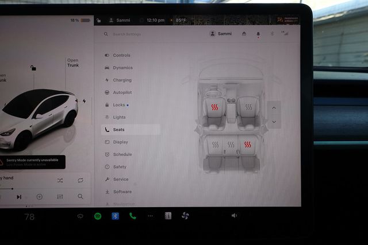Open the Lights settings menu
The height and width of the screenshot is (245, 368).
tap(115, 117)
